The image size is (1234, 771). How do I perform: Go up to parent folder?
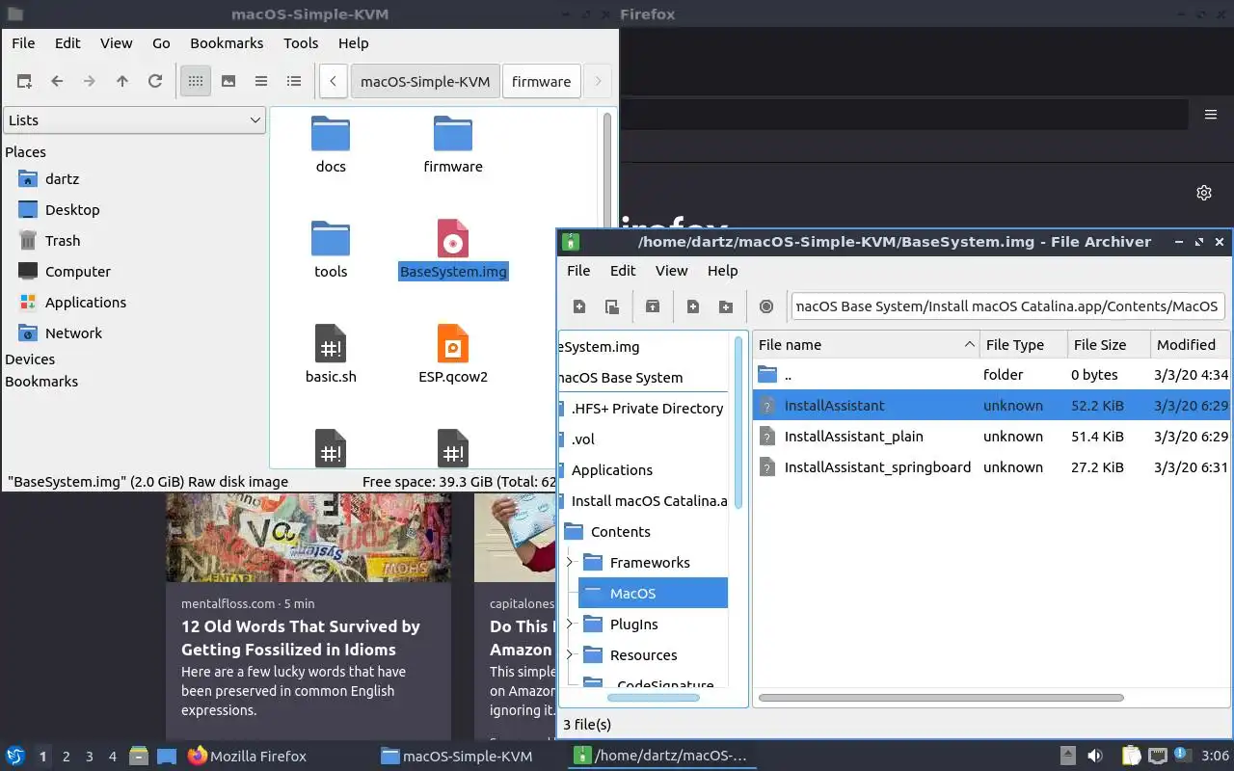(x=122, y=82)
